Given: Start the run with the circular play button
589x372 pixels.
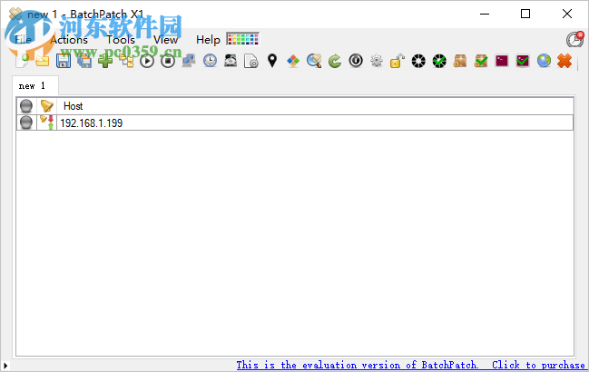Looking at the screenshot, I should [x=147, y=61].
